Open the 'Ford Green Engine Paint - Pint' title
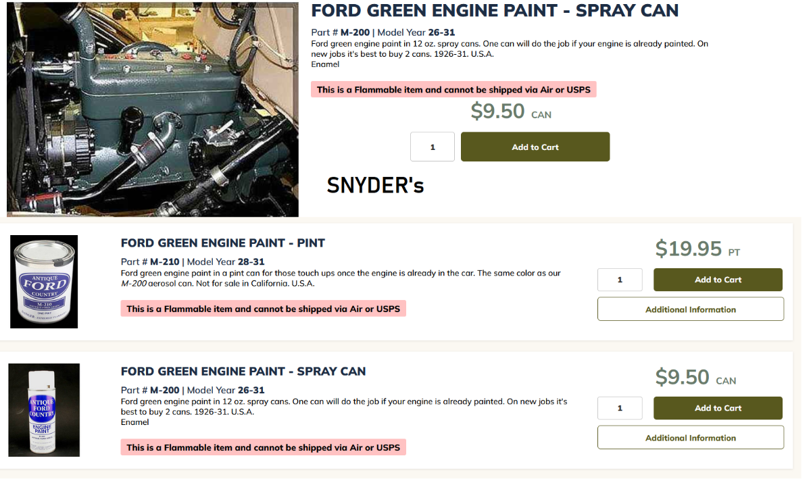Viewport: 811px width, 479px height. click(223, 243)
